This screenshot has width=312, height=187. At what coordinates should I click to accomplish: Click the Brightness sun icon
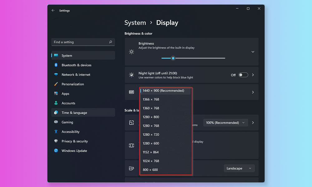coord(131,52)
